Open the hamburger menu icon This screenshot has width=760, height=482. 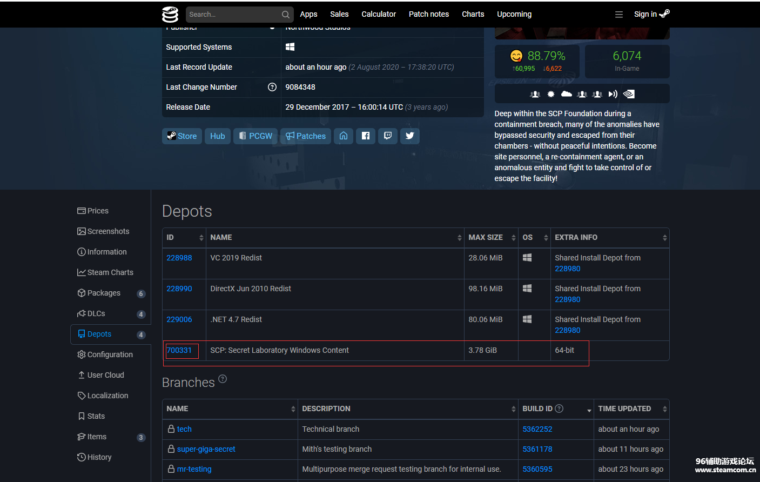(619, 15)
